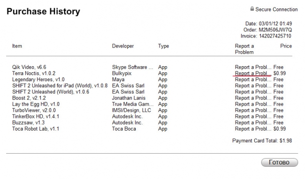Click the Secure Connection lock icon
The image size is (305, 179).
tap(252, 9)
